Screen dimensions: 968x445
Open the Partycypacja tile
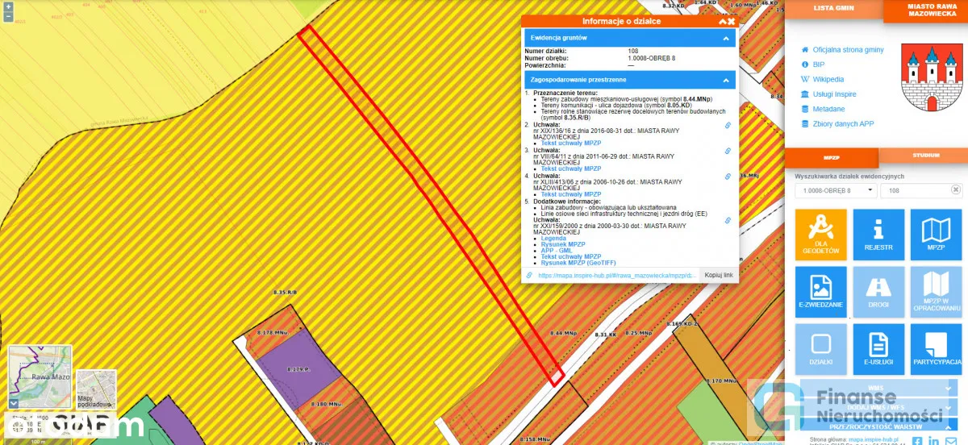pyautogui.click(x=936, y=349)
